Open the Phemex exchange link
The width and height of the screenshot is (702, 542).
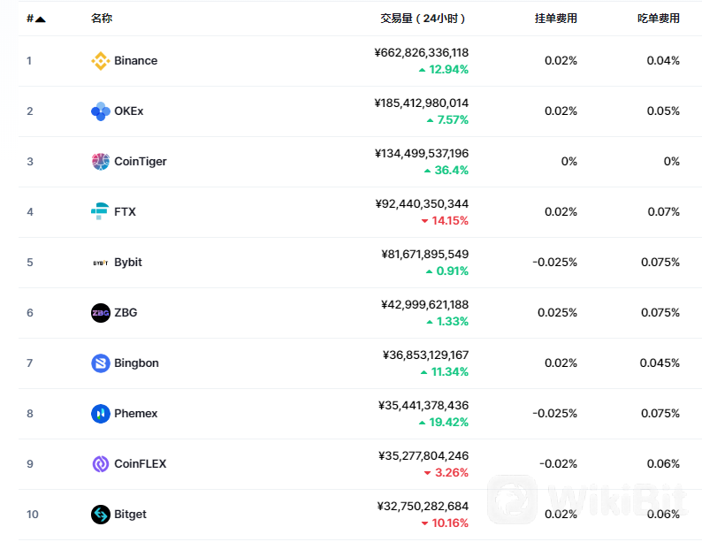[135, 414]
